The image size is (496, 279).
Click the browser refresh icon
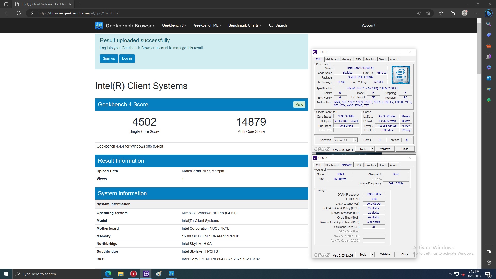point(19,13)
